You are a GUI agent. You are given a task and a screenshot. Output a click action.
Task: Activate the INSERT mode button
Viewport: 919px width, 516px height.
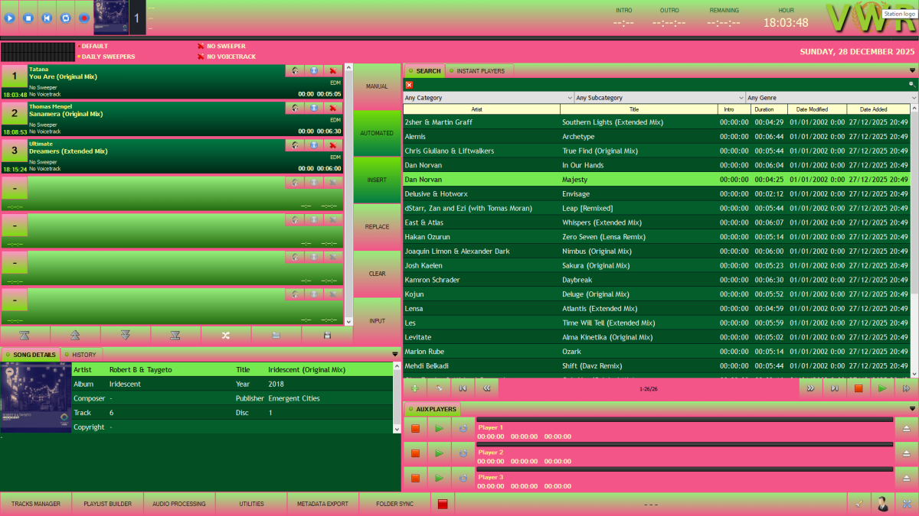click(x=375, y=179)
